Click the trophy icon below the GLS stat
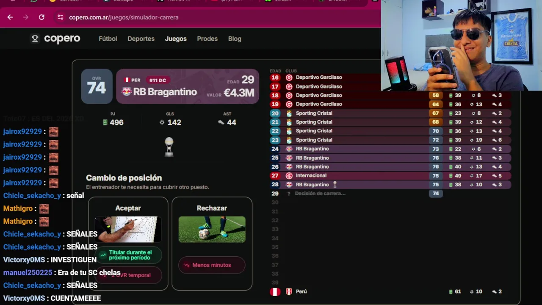Image resolution: width=542 pixels, height=305 pixels. point(169,147)
